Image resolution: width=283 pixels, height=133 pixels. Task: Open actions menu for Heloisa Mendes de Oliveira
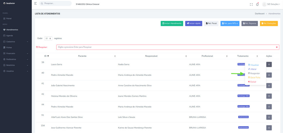tap(269, 96)
